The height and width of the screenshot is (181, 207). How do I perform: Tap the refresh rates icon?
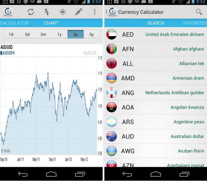[x=30, y=12]
